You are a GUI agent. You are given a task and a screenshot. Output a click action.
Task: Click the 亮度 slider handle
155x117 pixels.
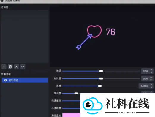point(100,86)
